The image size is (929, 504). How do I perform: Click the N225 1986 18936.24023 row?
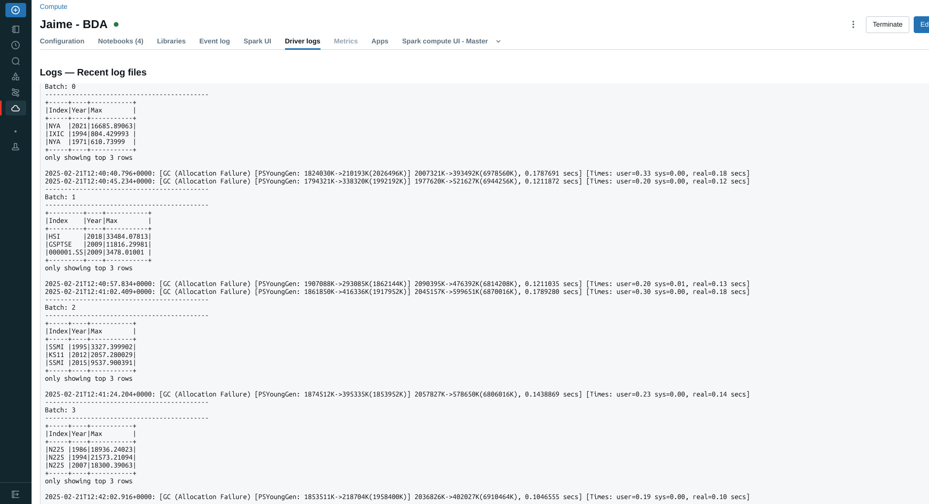click(91, 450)
